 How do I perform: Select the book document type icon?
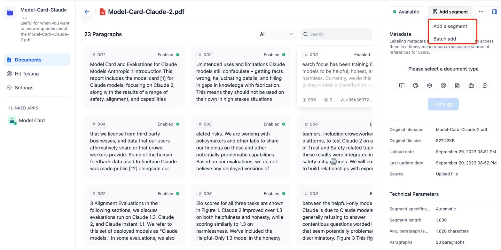pyautogui.click(x=402, y=85)
